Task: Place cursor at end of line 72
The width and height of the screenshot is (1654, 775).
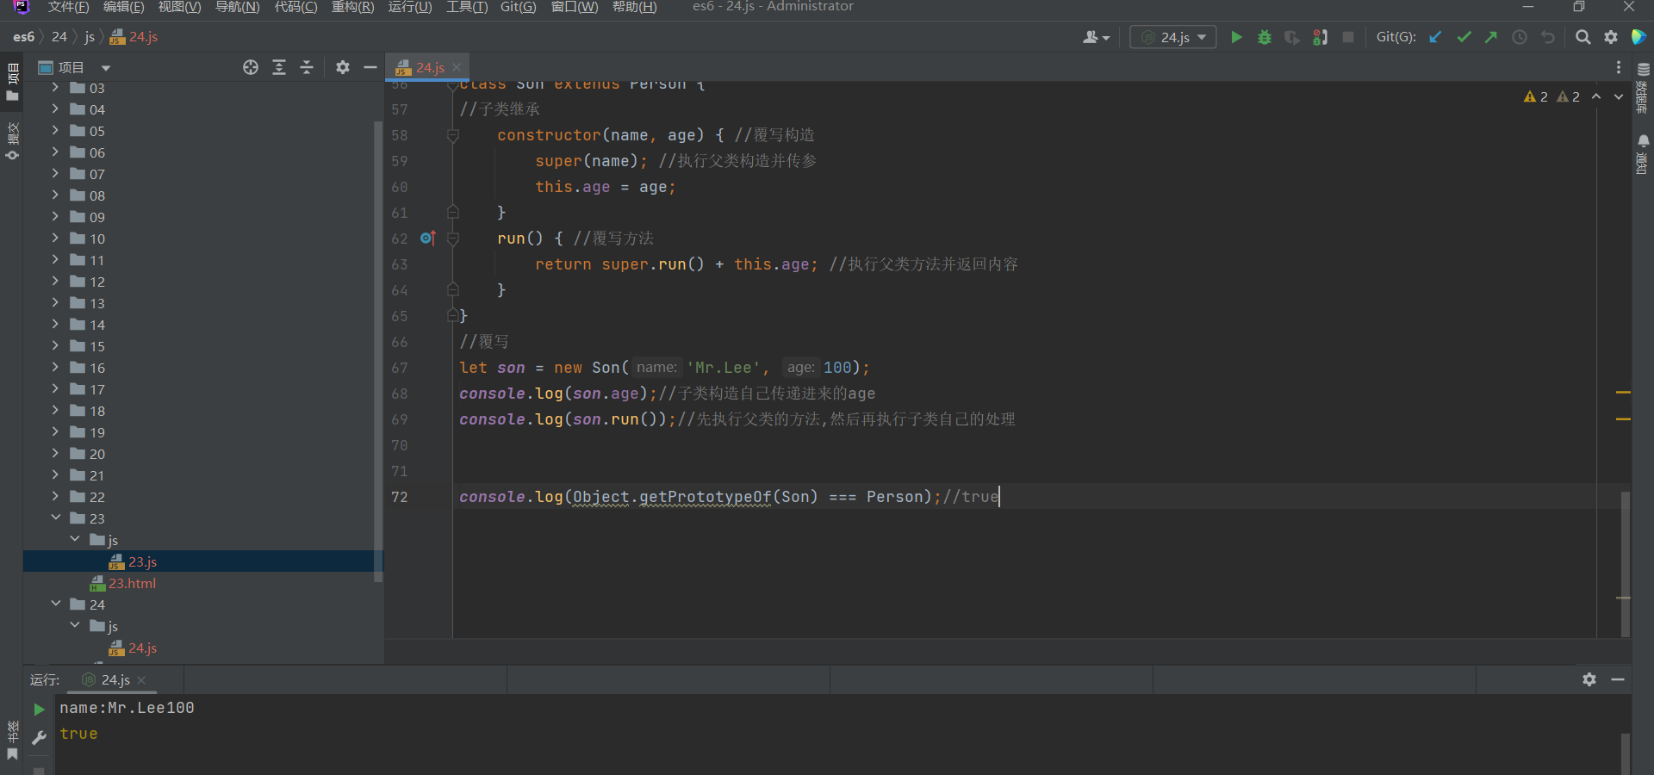Action: 999,497
